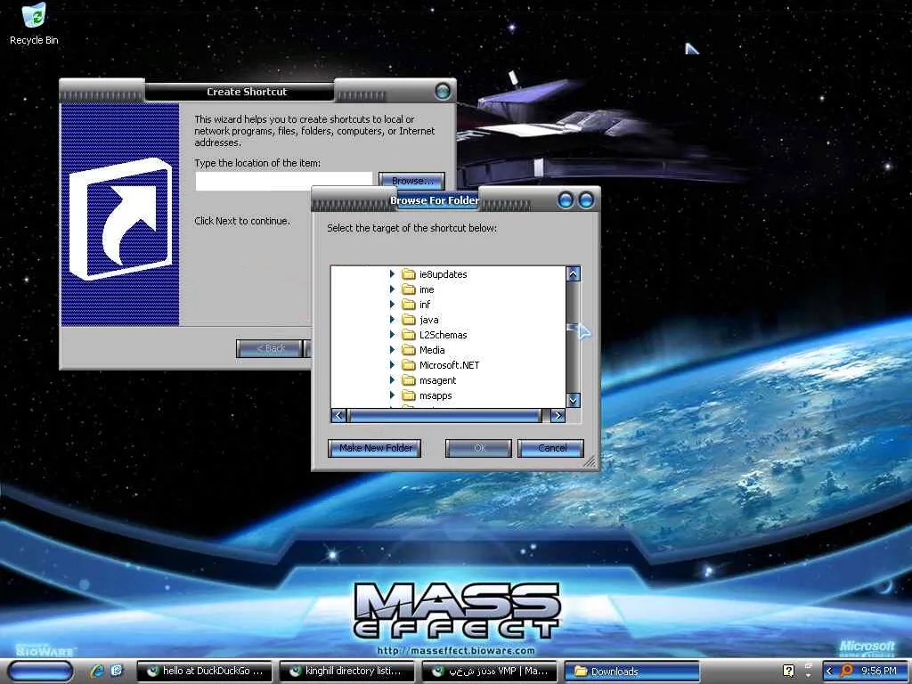Image resolution: width=912 pixels, height=684 pixels.
Task: Click the horizontal scrollbar thumb in folder list
Action: click(x=444, y=415)
